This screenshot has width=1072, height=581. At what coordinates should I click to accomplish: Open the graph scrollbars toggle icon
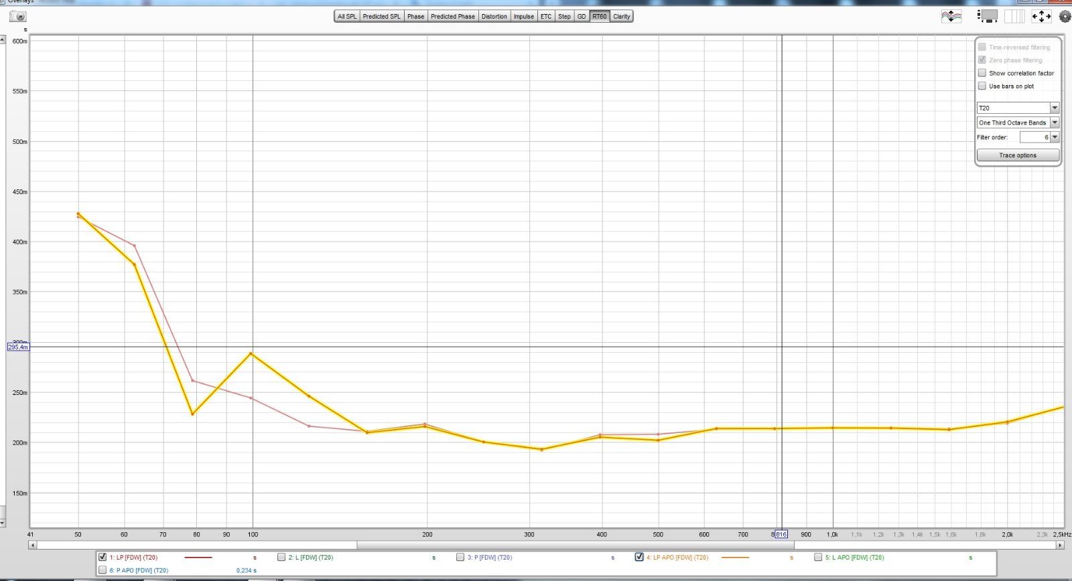click(x=988, y=16)
